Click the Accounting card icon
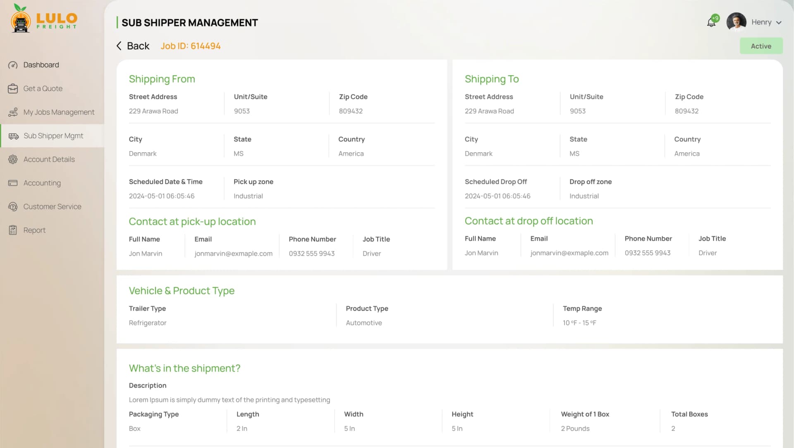 [x=13, y=183]
